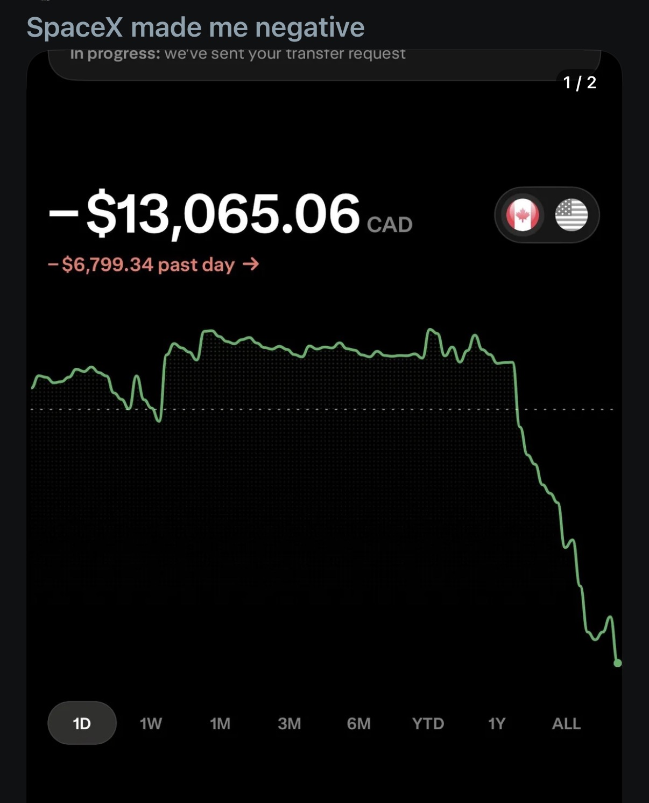Screen dimensions: 649x803
Task: Click the dotted baseline on the chart
Action: (322, 409)
